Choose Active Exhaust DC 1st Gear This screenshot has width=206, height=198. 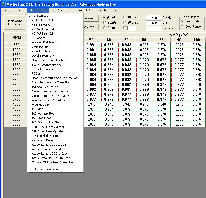coord(55,145)
